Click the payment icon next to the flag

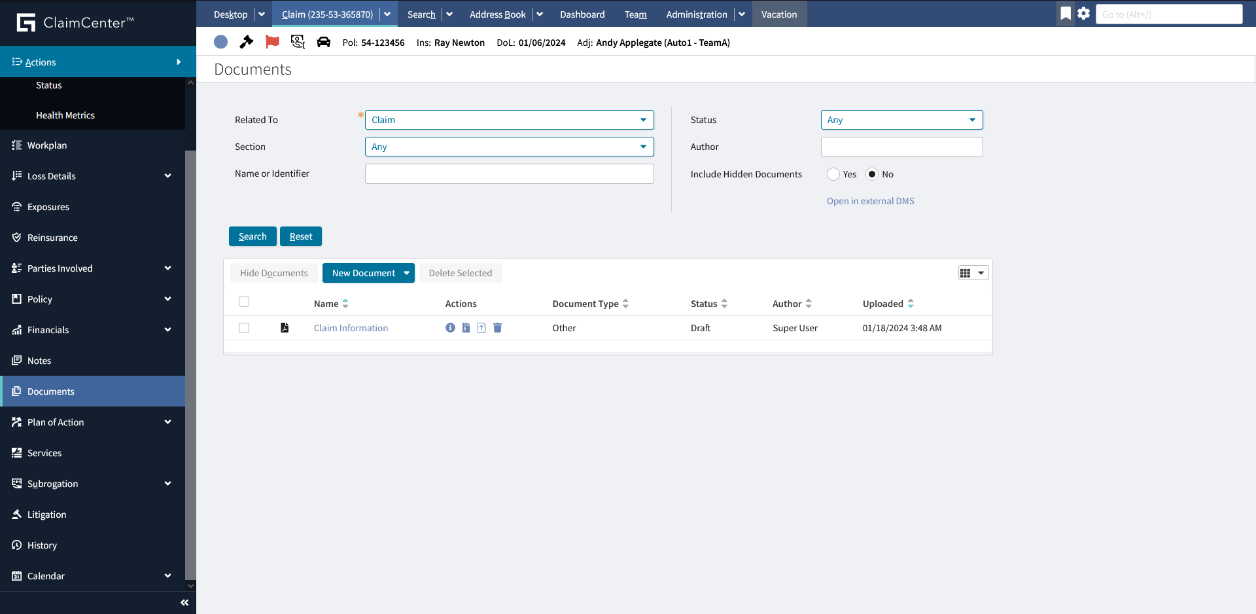pyautogui.click(x=298, y=42)
